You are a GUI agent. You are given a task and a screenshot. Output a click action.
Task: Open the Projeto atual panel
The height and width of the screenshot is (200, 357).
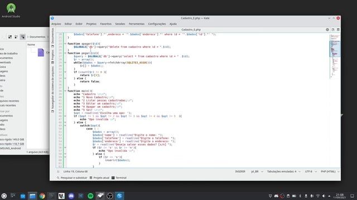click(99, 178)
